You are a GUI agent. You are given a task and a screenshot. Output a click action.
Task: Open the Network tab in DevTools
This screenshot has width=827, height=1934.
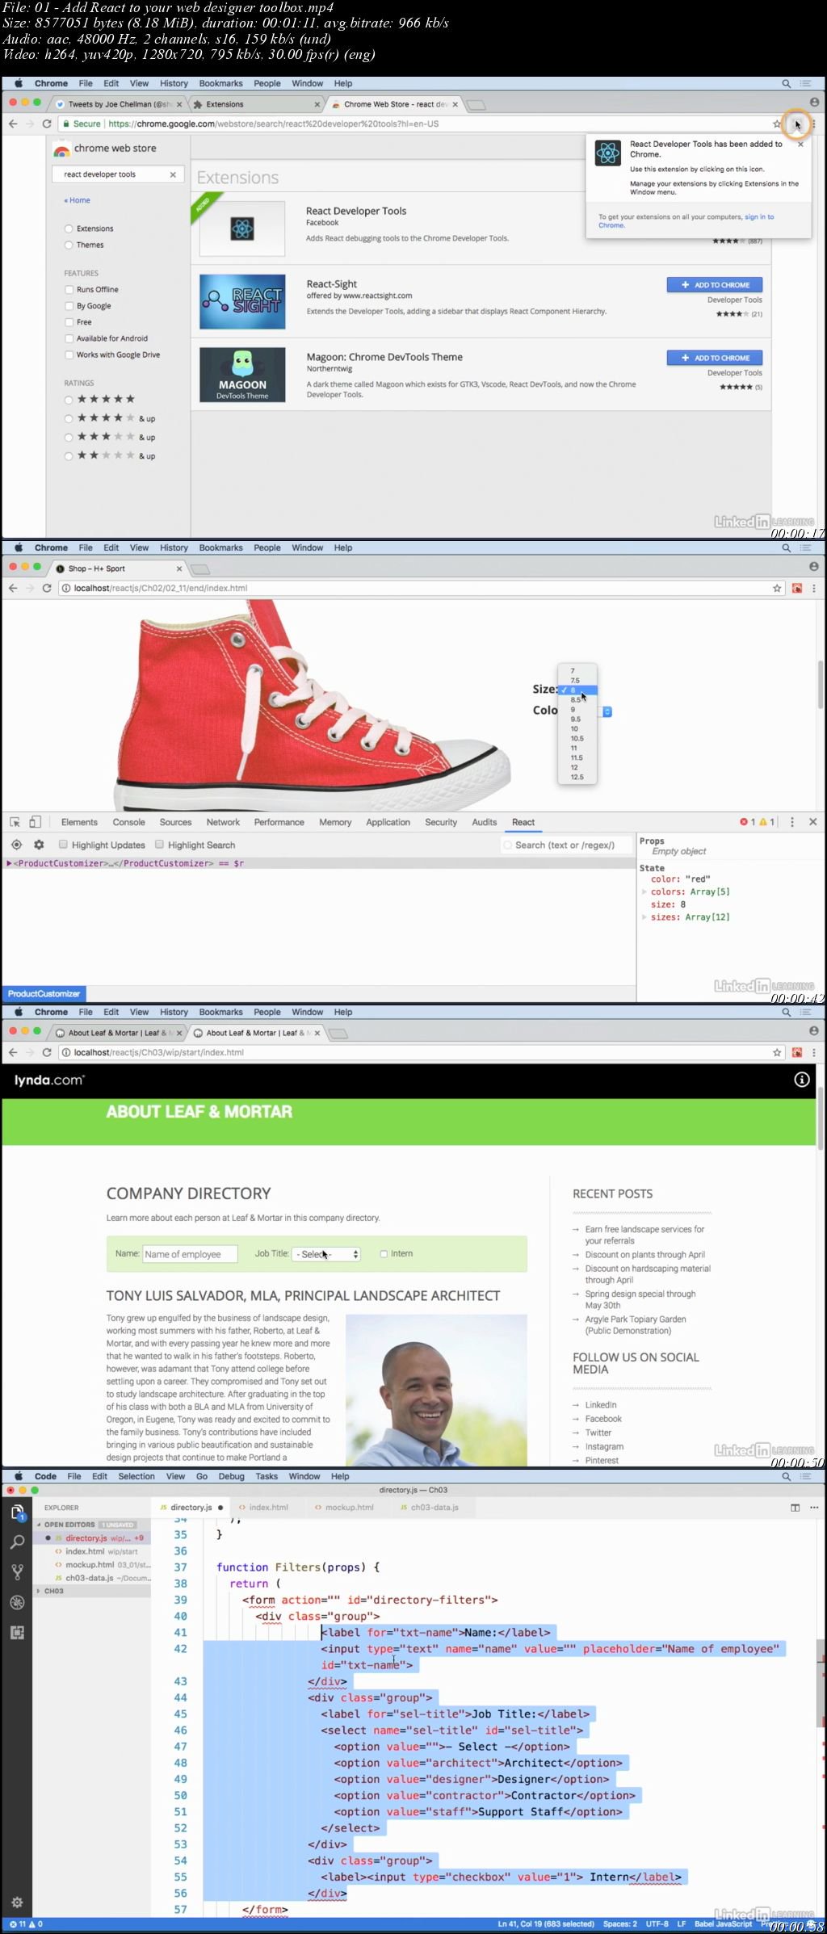(x=223, y=822)
